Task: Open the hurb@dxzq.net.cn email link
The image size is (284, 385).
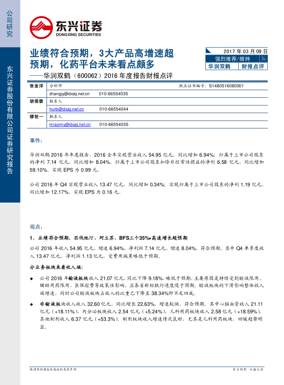Action: (67, 109)
